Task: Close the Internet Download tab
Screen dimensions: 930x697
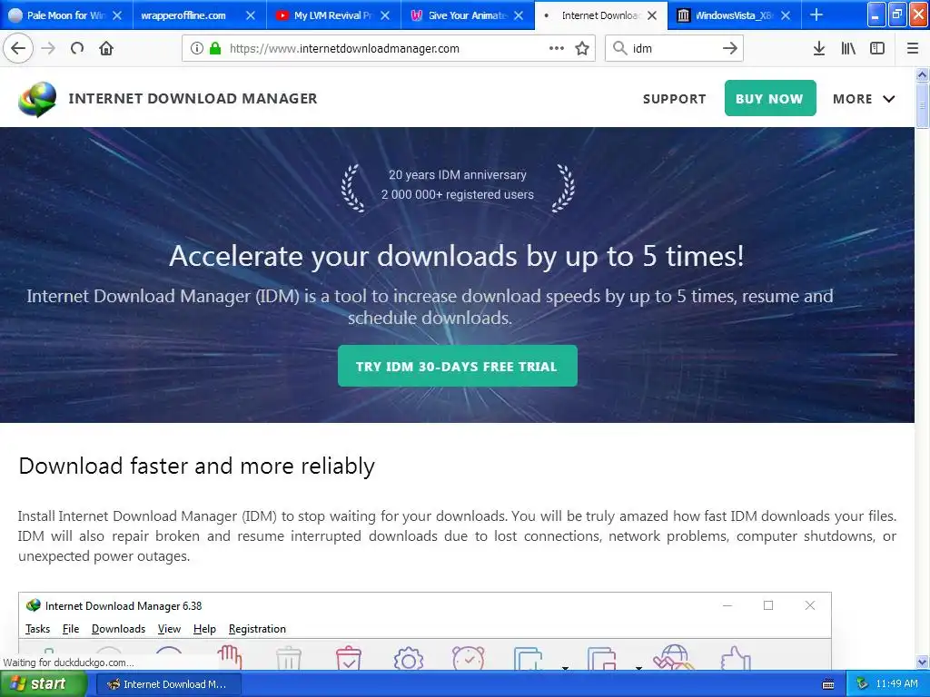Action: tap(652, 15)
